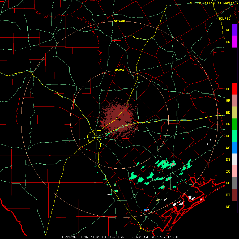Select the red HA legend swatch
This screenshot has width=239, height=239.
(x=234, y=89)
